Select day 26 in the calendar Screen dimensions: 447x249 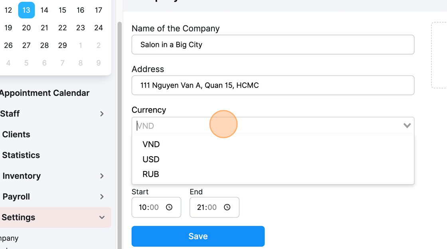[8, 45]
